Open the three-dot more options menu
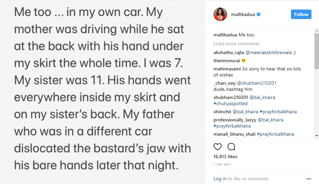319x184 pixels. pos(309,179)
